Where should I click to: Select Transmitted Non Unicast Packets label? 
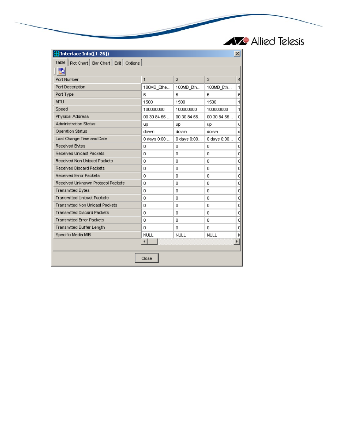coord(97,205)
